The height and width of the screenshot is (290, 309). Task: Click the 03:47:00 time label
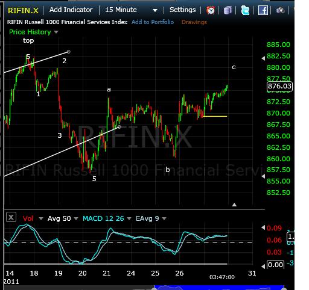(222, 277)
